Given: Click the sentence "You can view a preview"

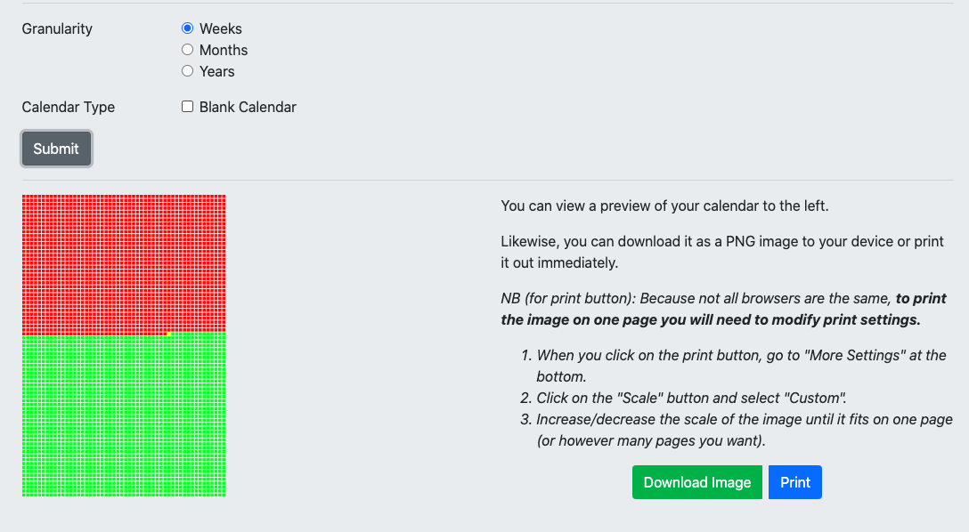Looking at the screenshot, I should [664, 206].
